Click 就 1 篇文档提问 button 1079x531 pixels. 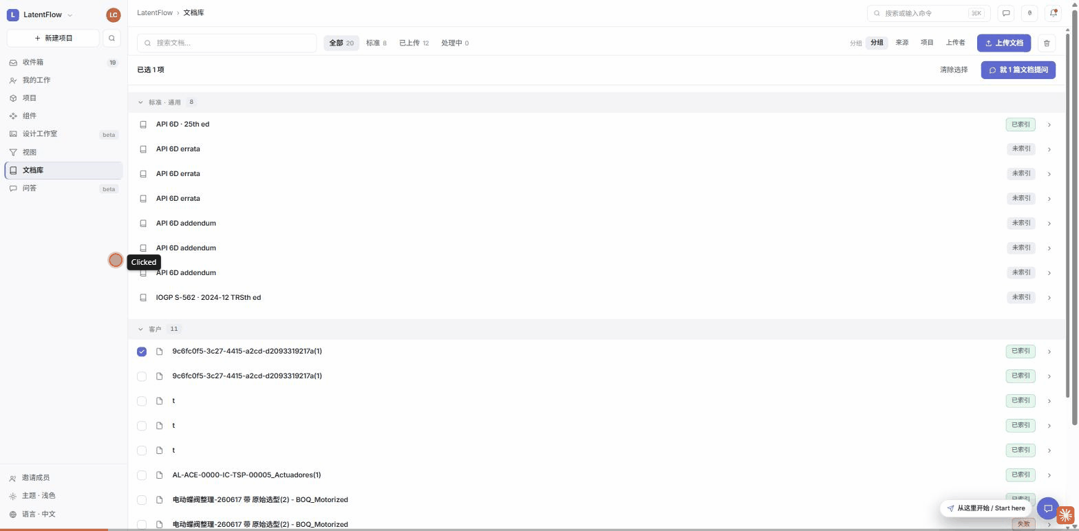(1018, 69)
